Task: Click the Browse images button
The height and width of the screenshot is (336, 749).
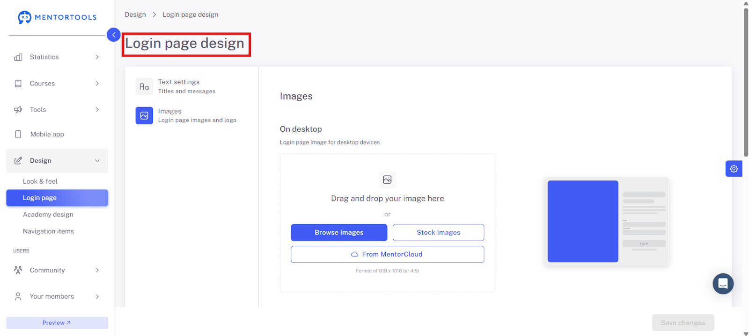Action: click(339, 232)
